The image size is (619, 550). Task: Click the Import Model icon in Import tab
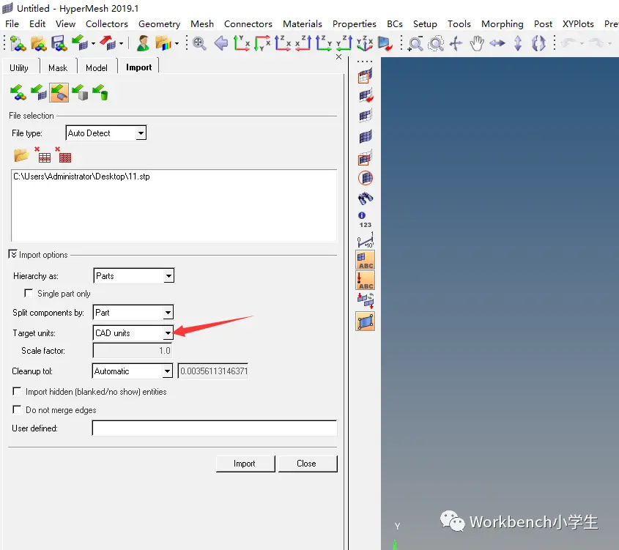click(x=18, y=93)
